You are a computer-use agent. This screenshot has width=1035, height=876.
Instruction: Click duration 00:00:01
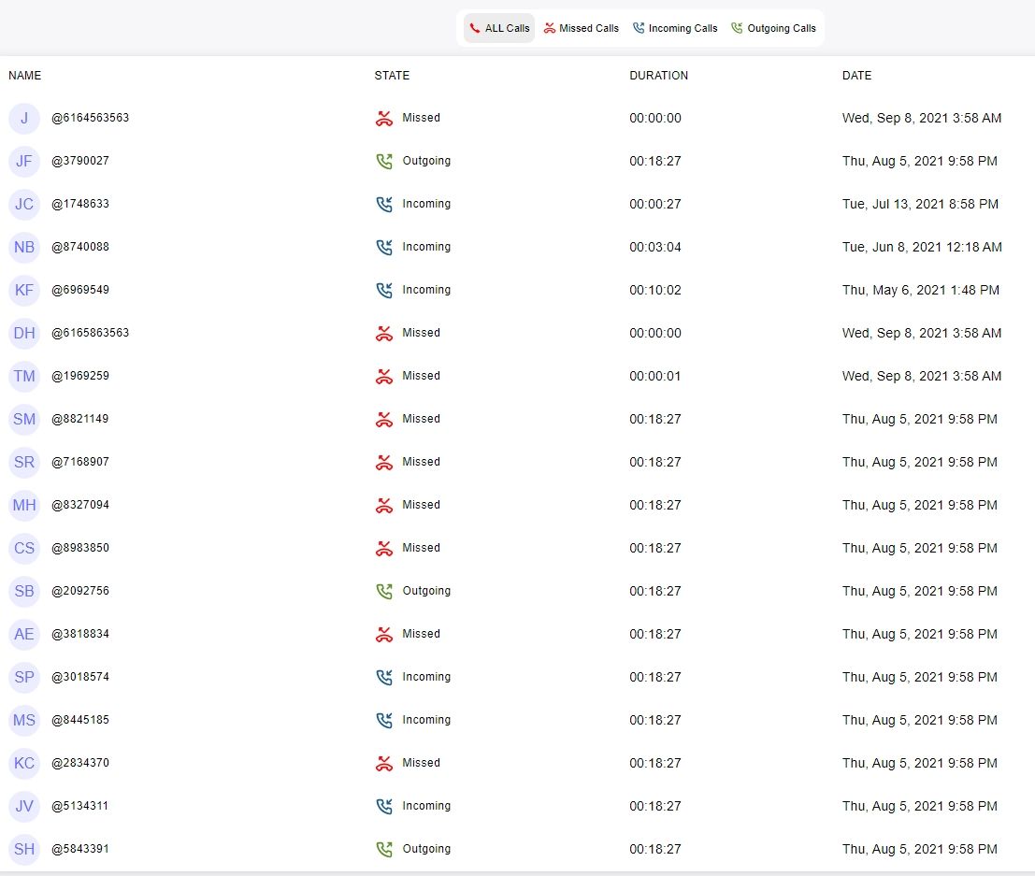[655, 376]
